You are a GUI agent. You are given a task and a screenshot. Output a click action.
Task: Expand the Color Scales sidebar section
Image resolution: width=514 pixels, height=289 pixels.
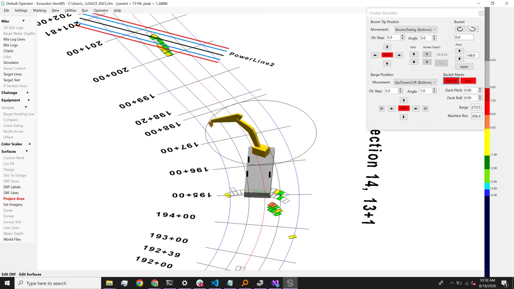pyautogui.click(x=29, y=144)
